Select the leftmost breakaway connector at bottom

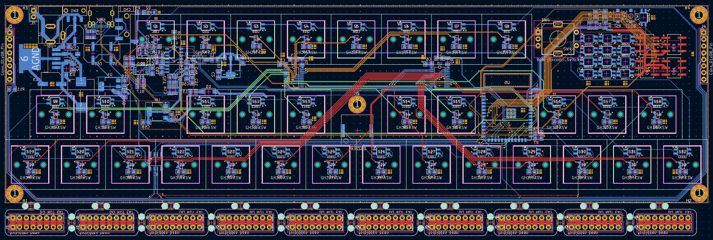point(38,222)
